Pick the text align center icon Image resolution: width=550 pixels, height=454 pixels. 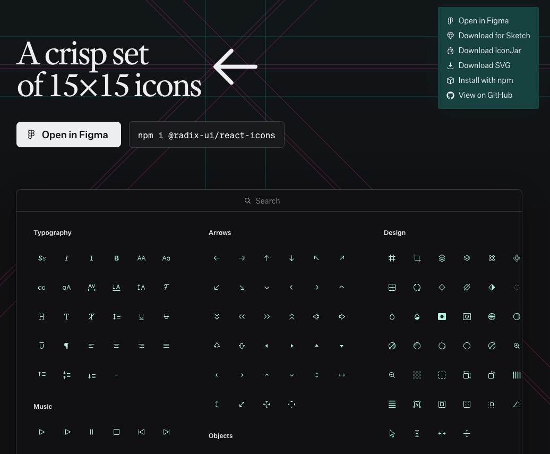[116, 346]
